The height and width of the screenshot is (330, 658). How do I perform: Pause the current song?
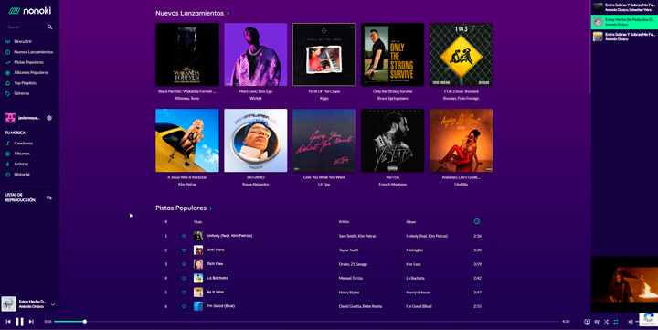[19, 322]
